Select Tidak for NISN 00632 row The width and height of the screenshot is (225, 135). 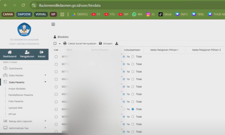(x=133, y=124)
